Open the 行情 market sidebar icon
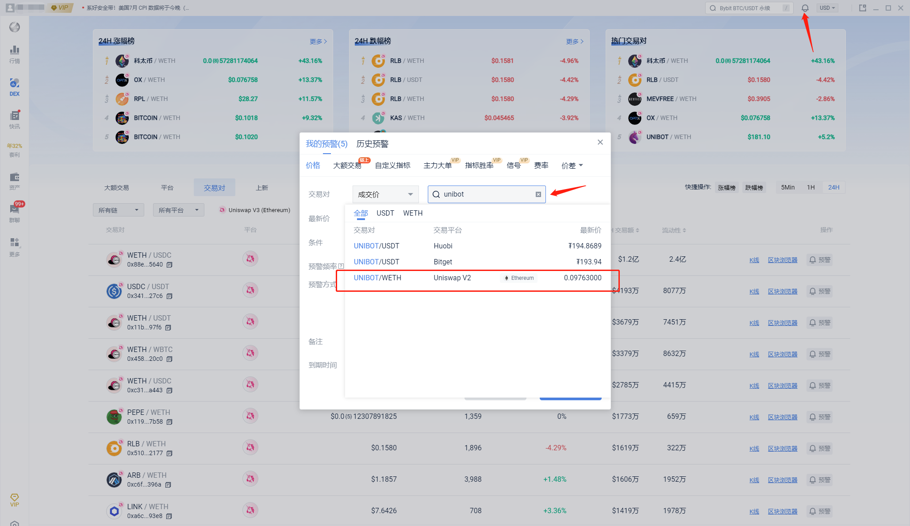This screenshot has width=910, height=526. 15,54
